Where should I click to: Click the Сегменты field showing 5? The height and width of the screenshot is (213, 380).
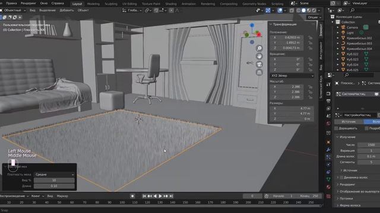369,162
